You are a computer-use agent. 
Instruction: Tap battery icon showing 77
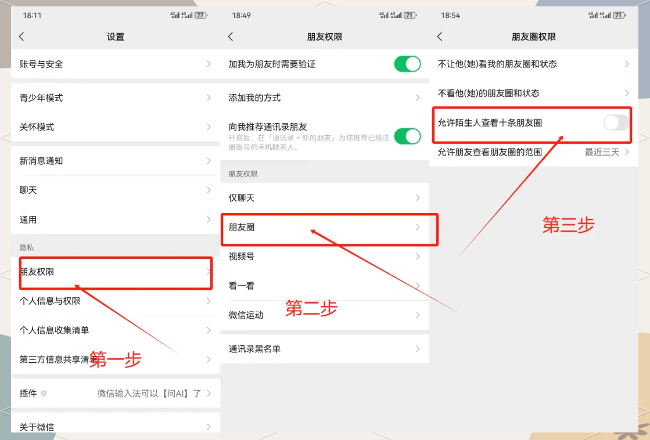coord(200,15)
